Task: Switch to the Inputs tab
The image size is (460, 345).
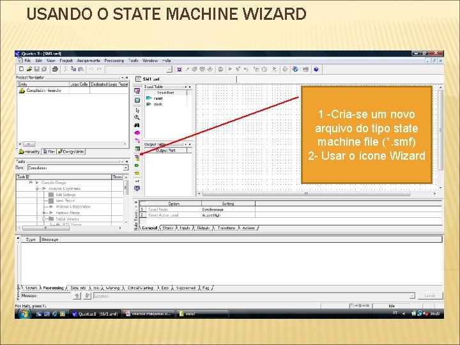Action: pos(185,228)
